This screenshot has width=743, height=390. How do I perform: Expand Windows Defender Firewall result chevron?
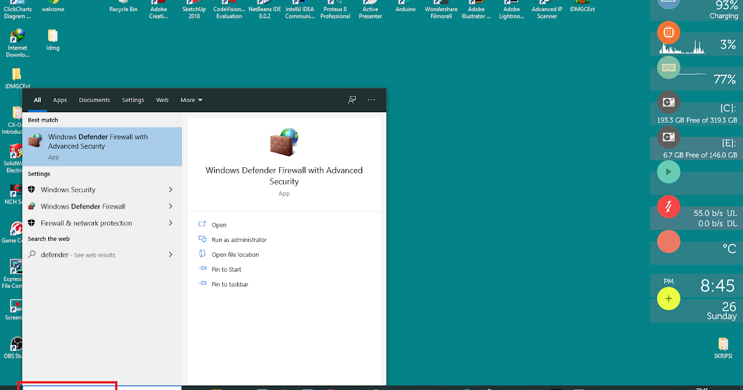click(171, 206)
